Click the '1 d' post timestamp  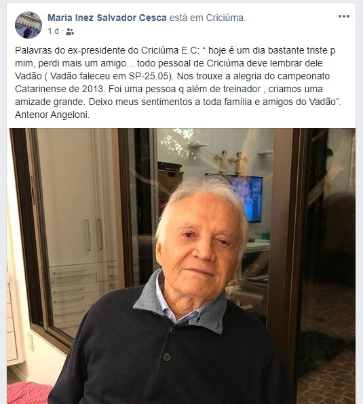pyautogui.click(x=54, y=31)
